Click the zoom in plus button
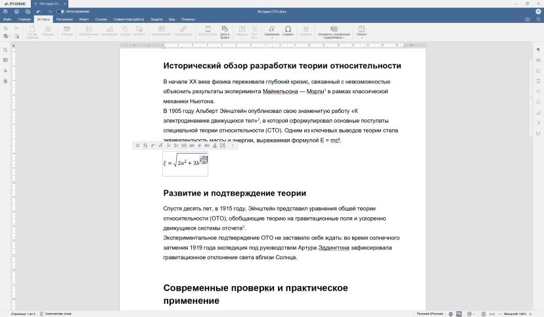Viewport: 544px width, 317px height. (x=530, y=314)
